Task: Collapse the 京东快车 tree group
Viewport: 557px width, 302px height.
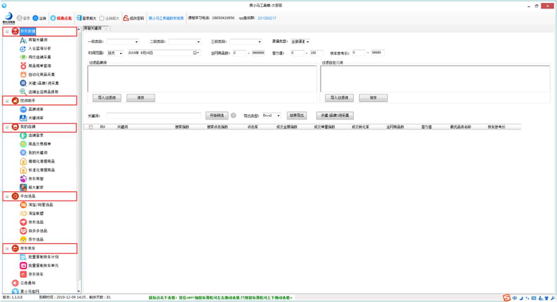Action: [7, 249]
